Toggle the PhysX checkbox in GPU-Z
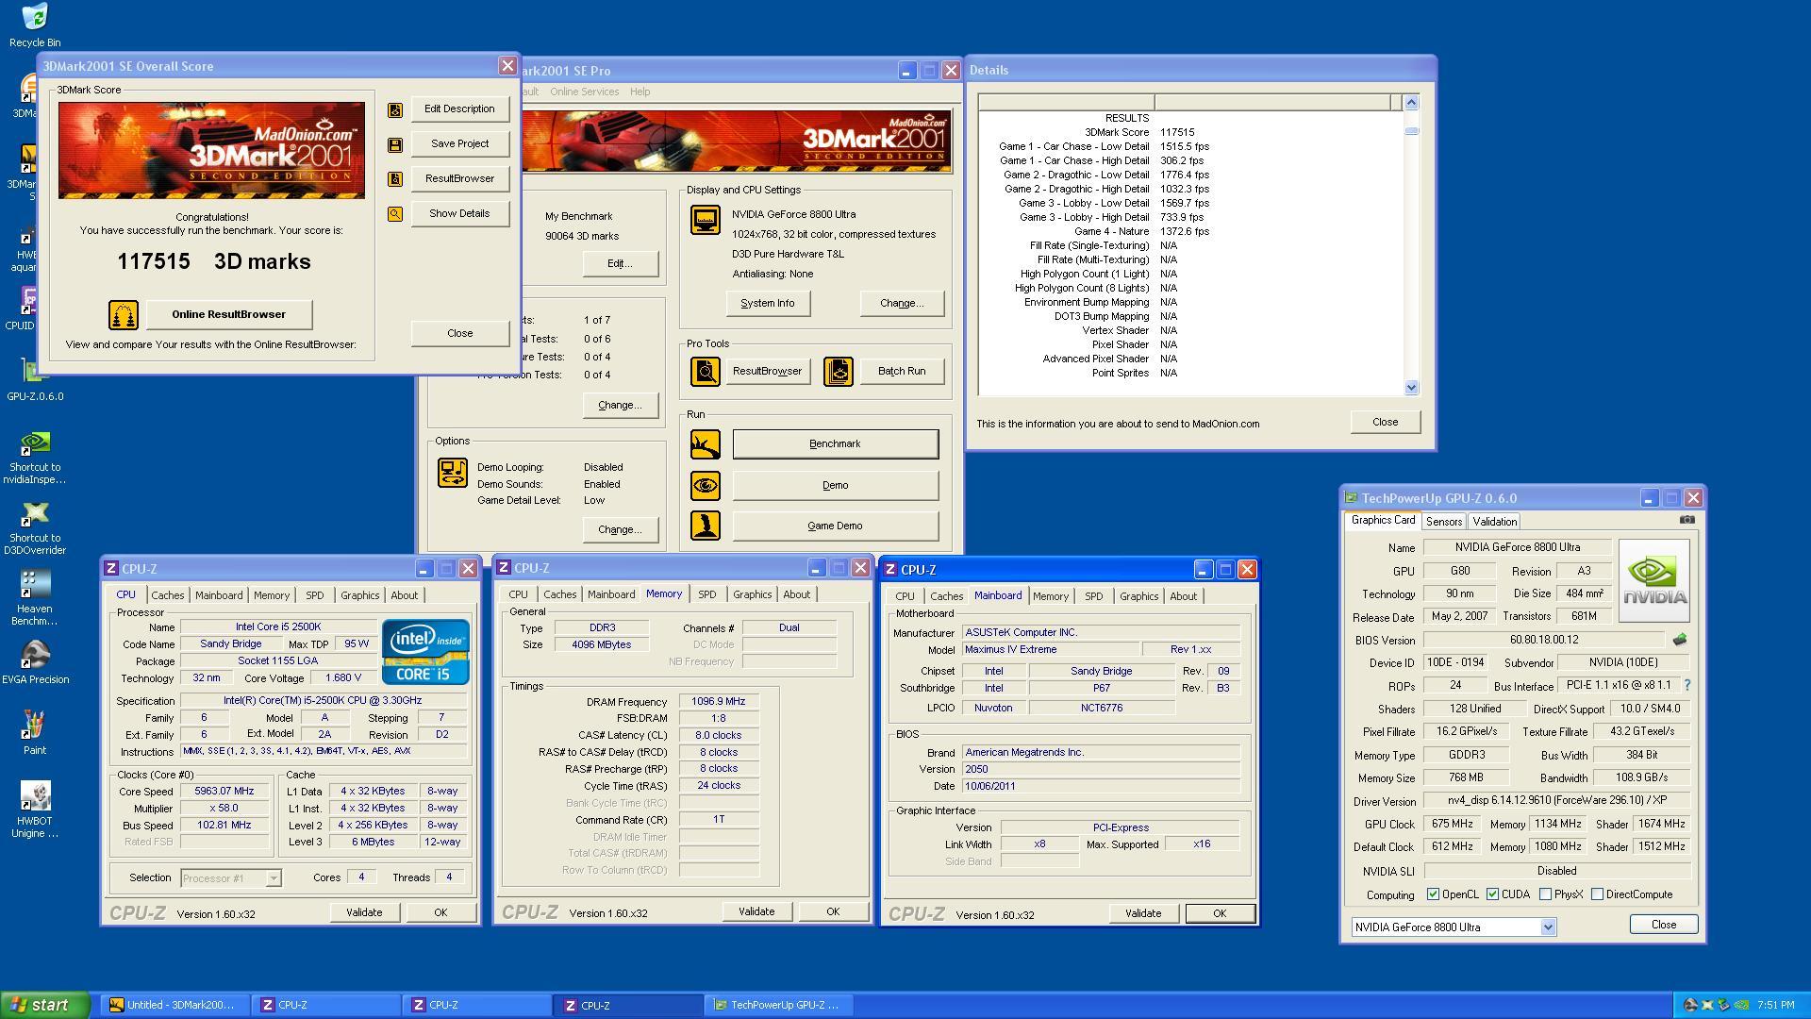This screenshot has height=1019, width=1811. click(1545, 894)
